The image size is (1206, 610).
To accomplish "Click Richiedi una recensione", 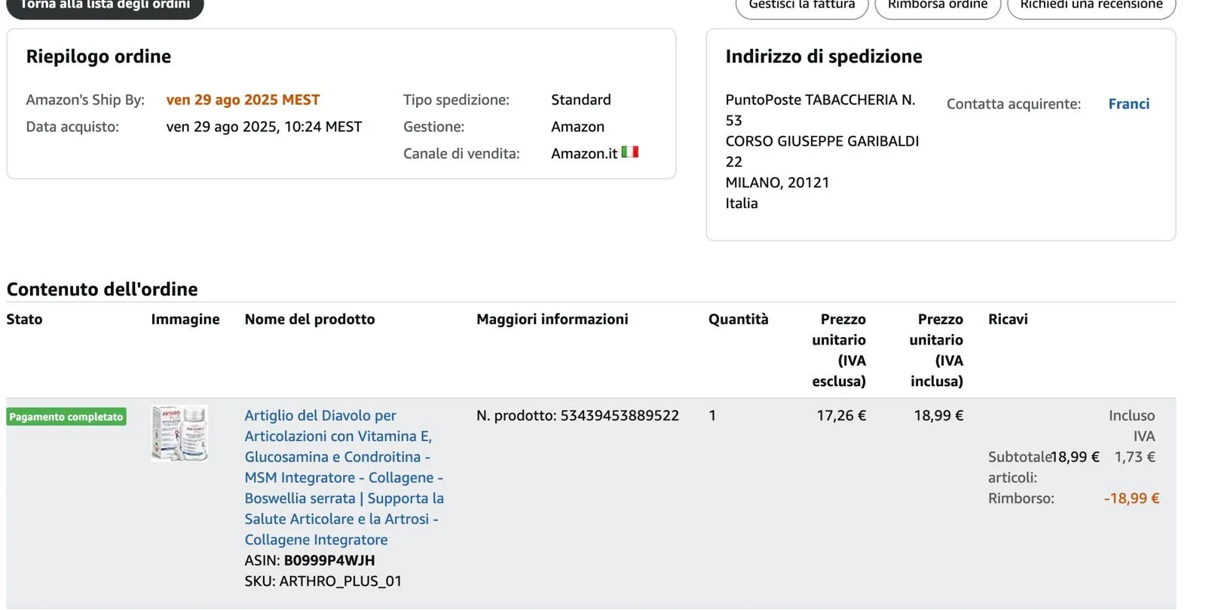I will click(1091, 6).
